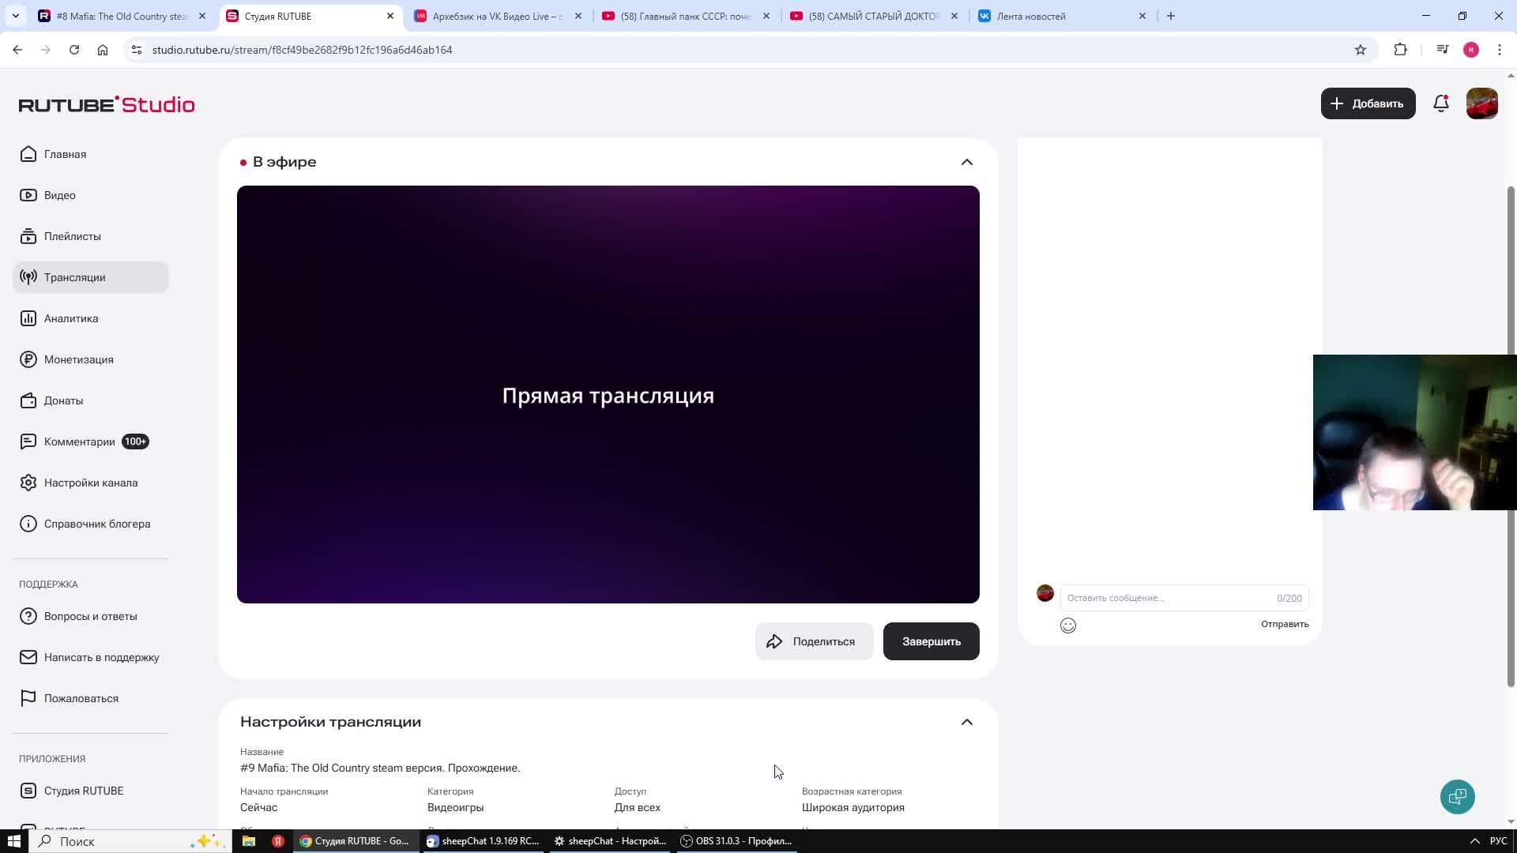Click the Трансляции sidebar icon
The height and width of the screenshot is (853, 1517).
click(x=28, y=277)
